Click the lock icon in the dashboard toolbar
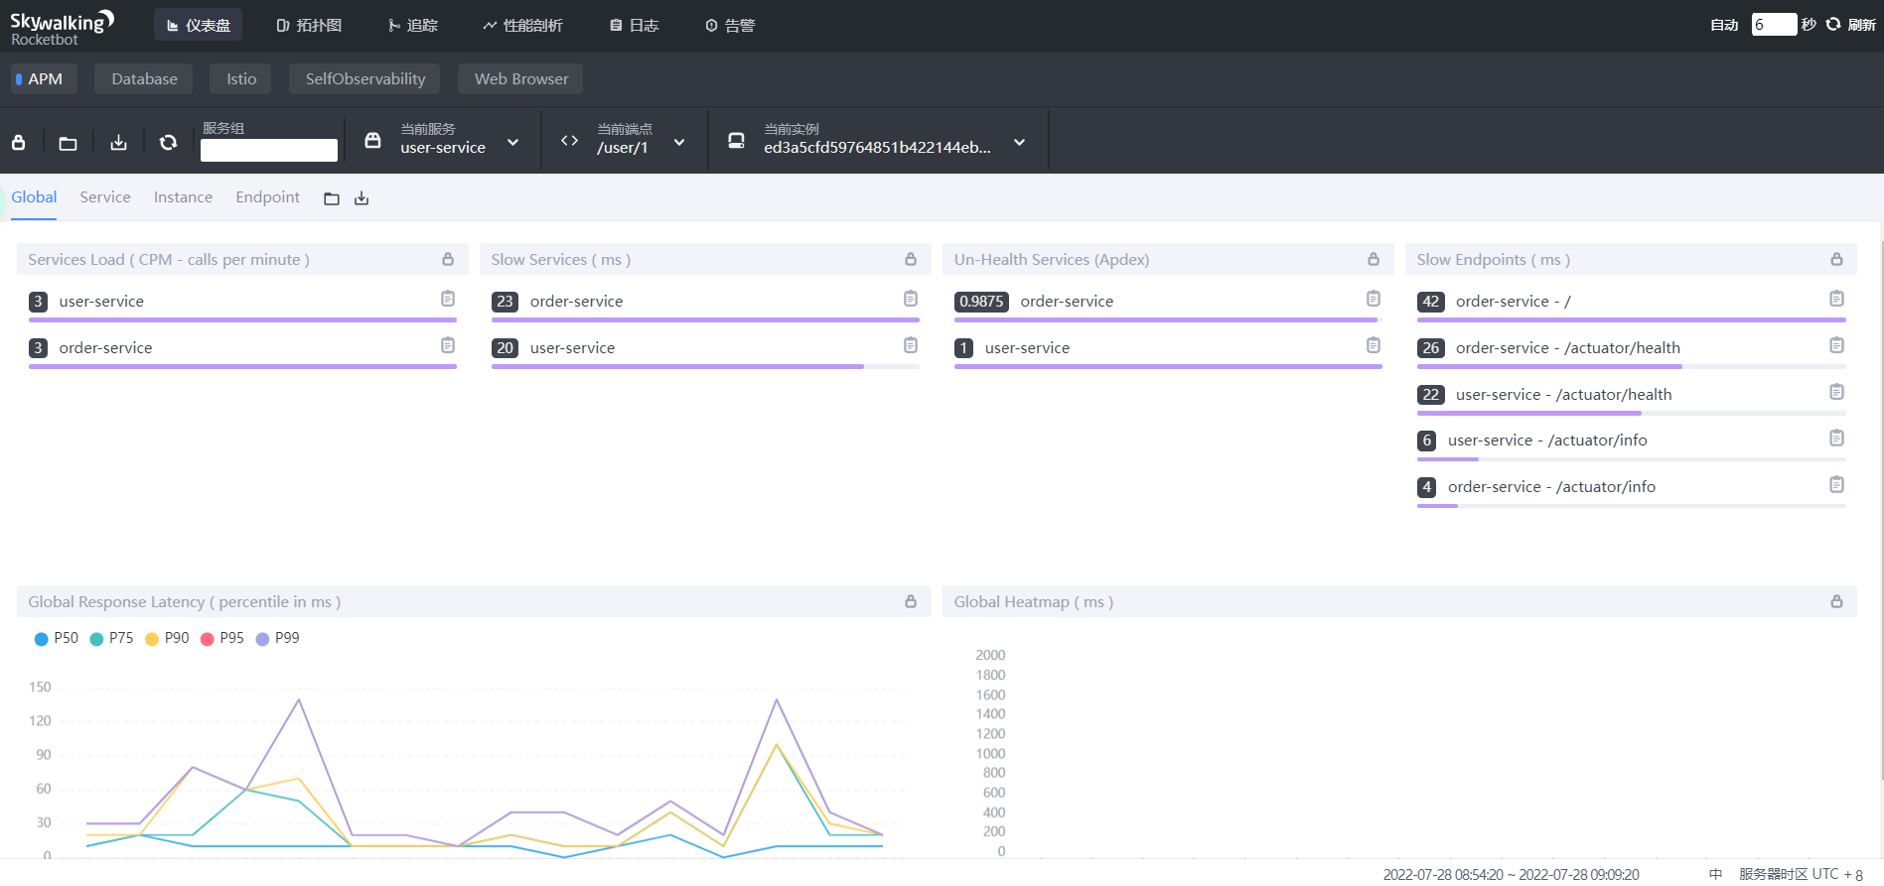Image resolution: width=1884 pixels, height=886 pixels. (18, 143)
